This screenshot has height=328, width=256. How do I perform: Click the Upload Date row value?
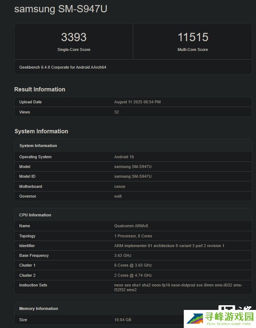(138, 102)
